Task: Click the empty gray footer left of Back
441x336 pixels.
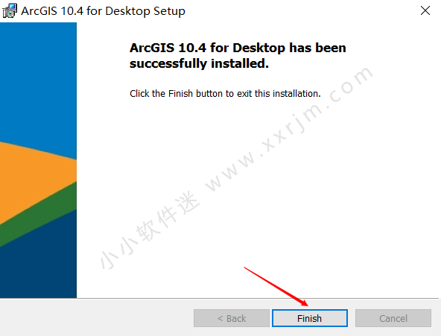Action: point(95,318)
